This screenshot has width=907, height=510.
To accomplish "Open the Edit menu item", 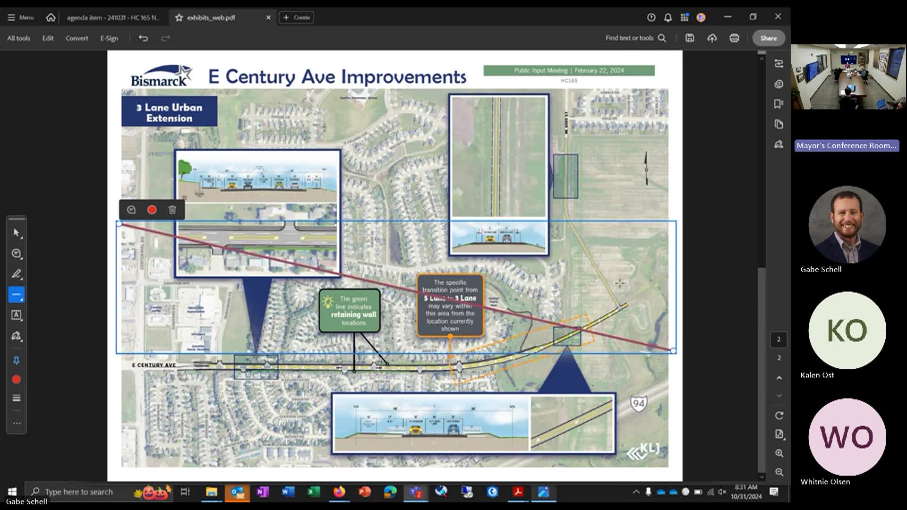I will tap(48, 38).
